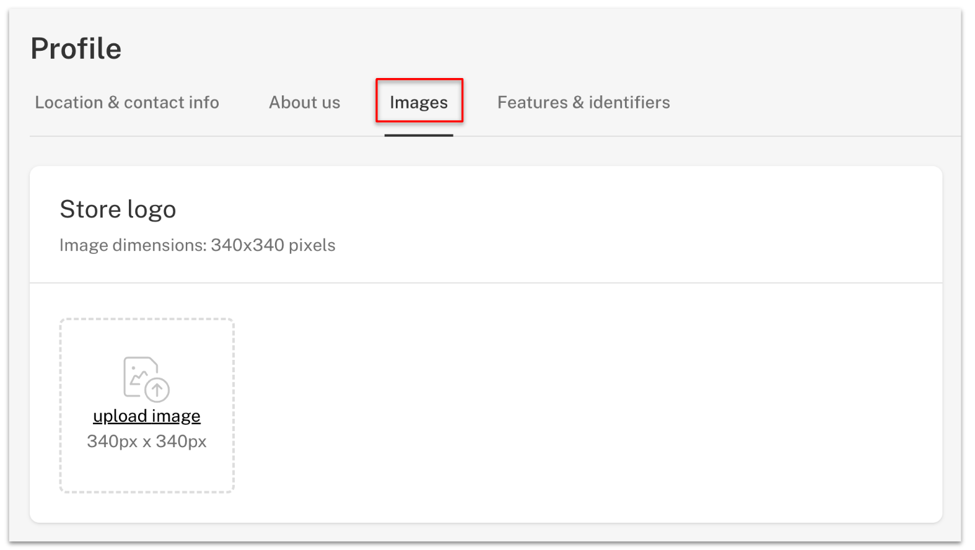Select the Images tab
The height and width of the screenshot is (550, 975).
[x=419, y=102]
